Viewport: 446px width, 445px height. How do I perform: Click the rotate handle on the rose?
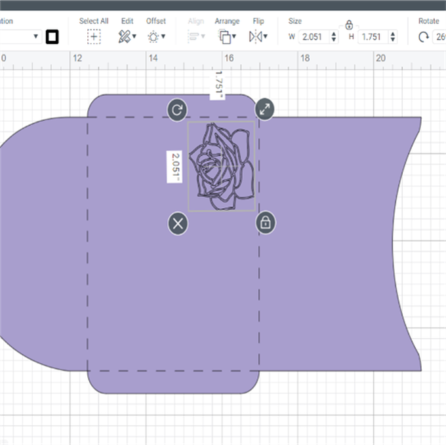coord(177,110)
